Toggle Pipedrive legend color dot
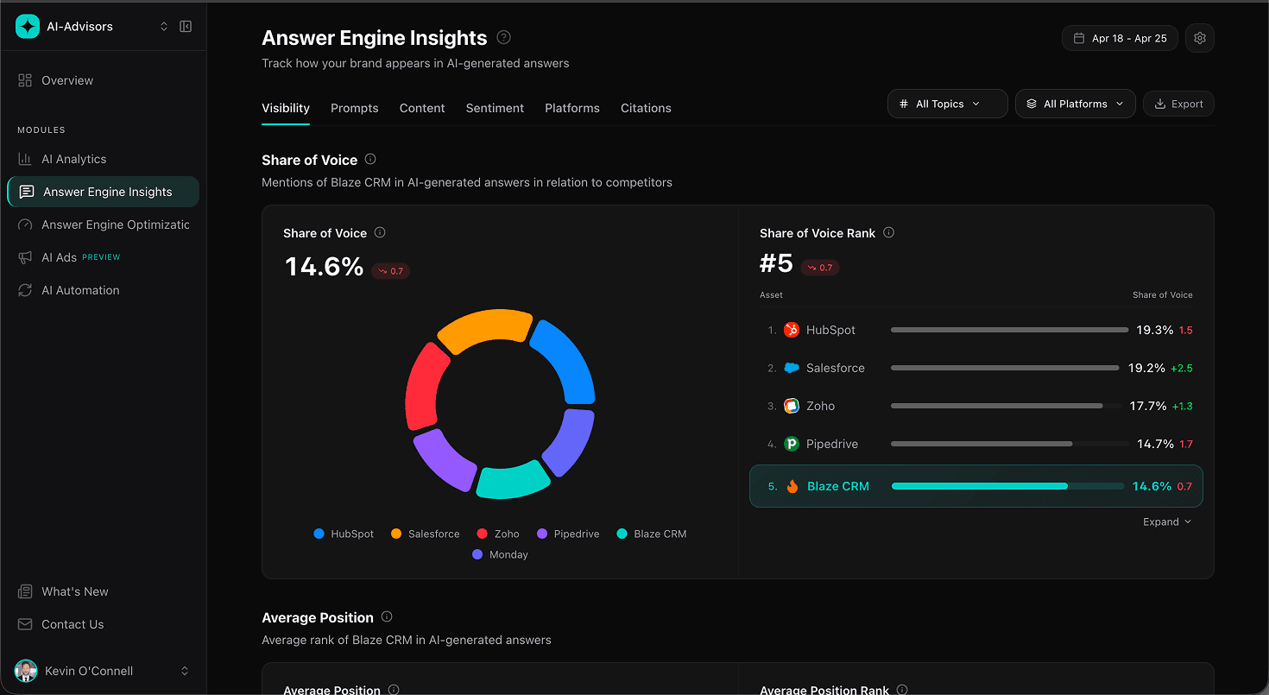Image resolution: width=1269 pixels, height=695 pixels. (542, 534)
